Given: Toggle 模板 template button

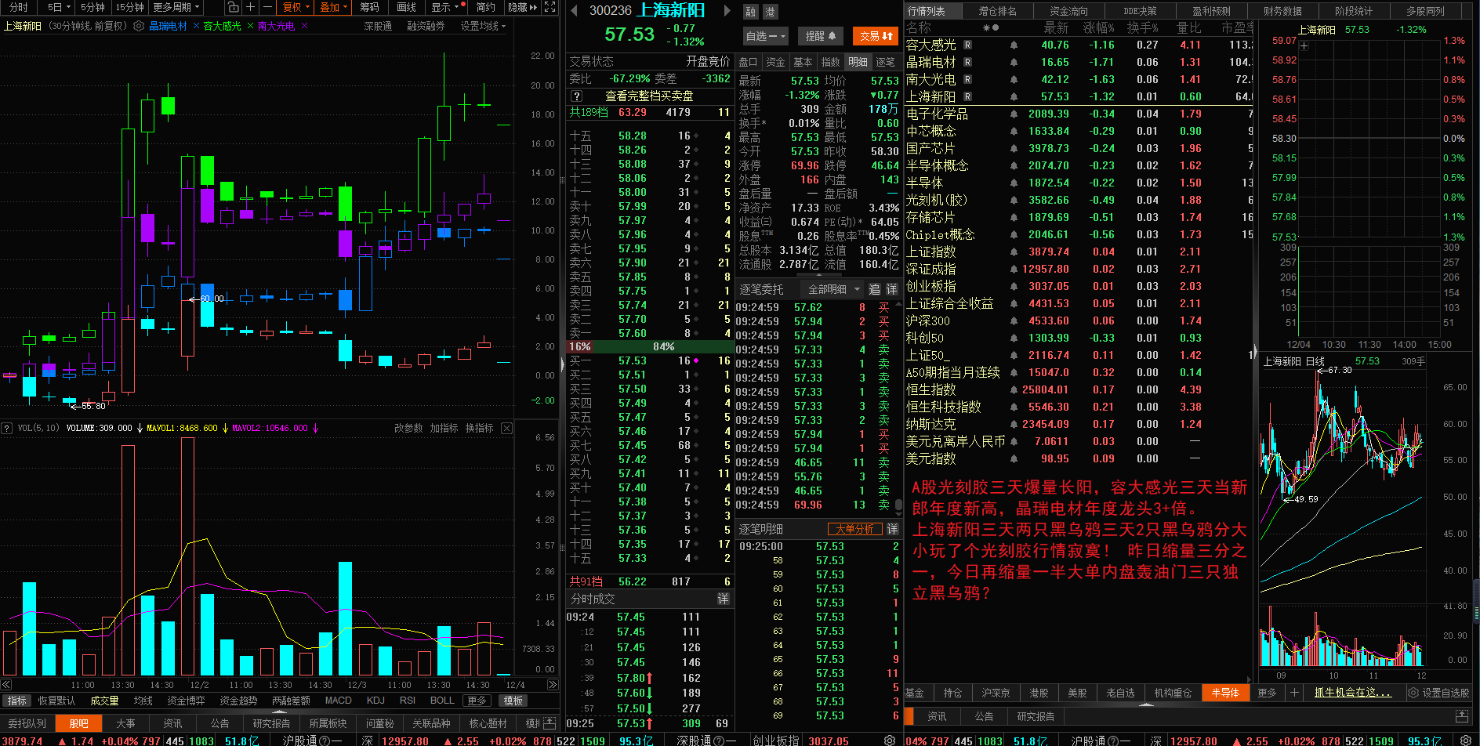Looking at the screenshot, I should (x=513, y=701).
